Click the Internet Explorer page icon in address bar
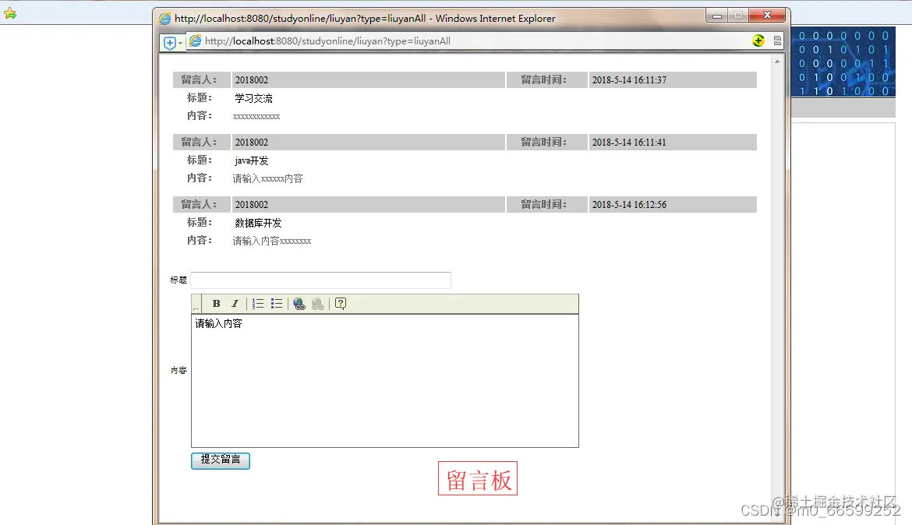The image size is (912, 525). pyautogui.click(x=196, y=41)
